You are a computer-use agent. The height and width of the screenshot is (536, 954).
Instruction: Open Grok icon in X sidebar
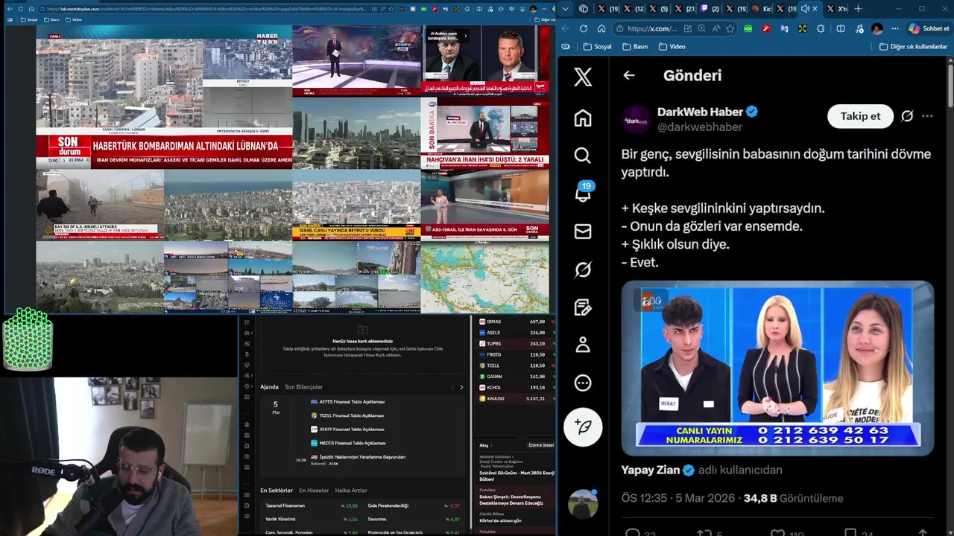(583, 269)
